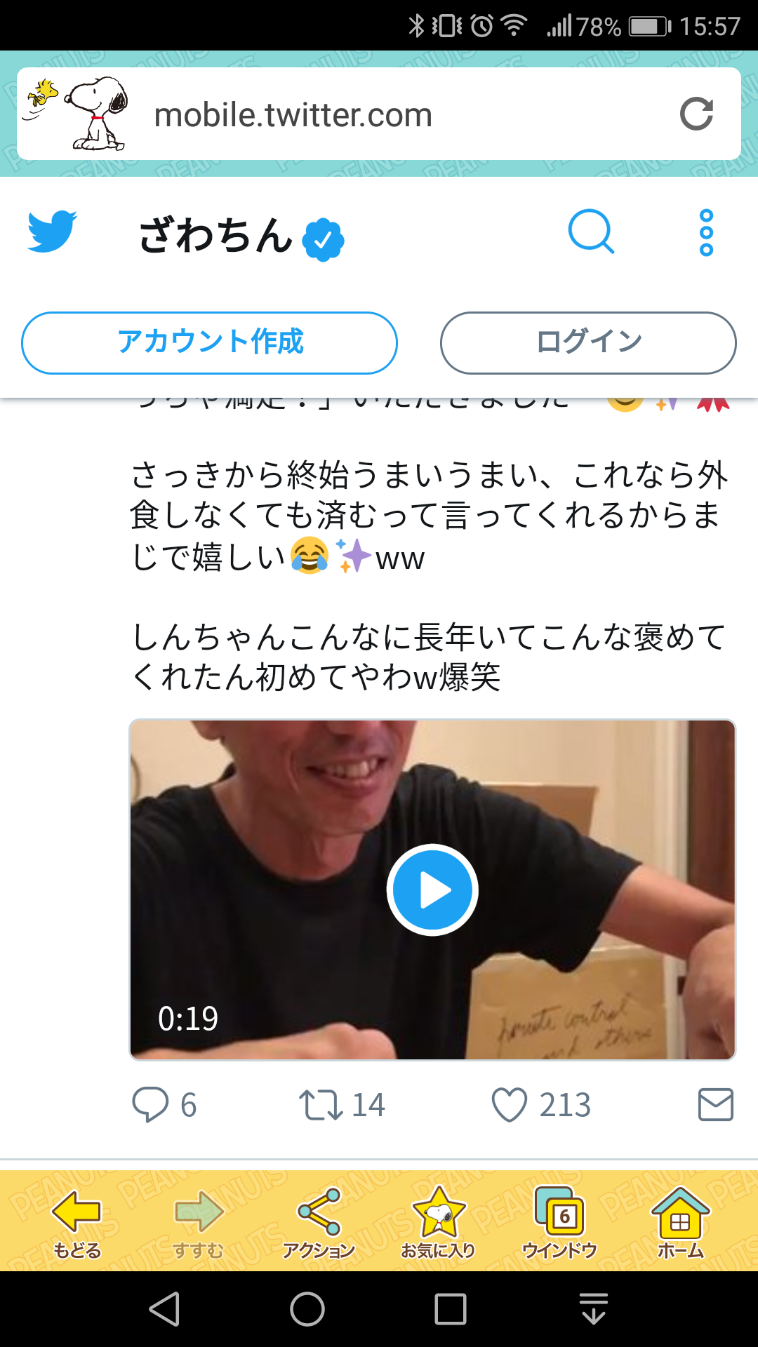Like the tweet with the heart icon

(509, 1104)
